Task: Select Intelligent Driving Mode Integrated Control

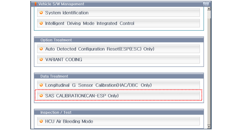Action: coord(118,23)
